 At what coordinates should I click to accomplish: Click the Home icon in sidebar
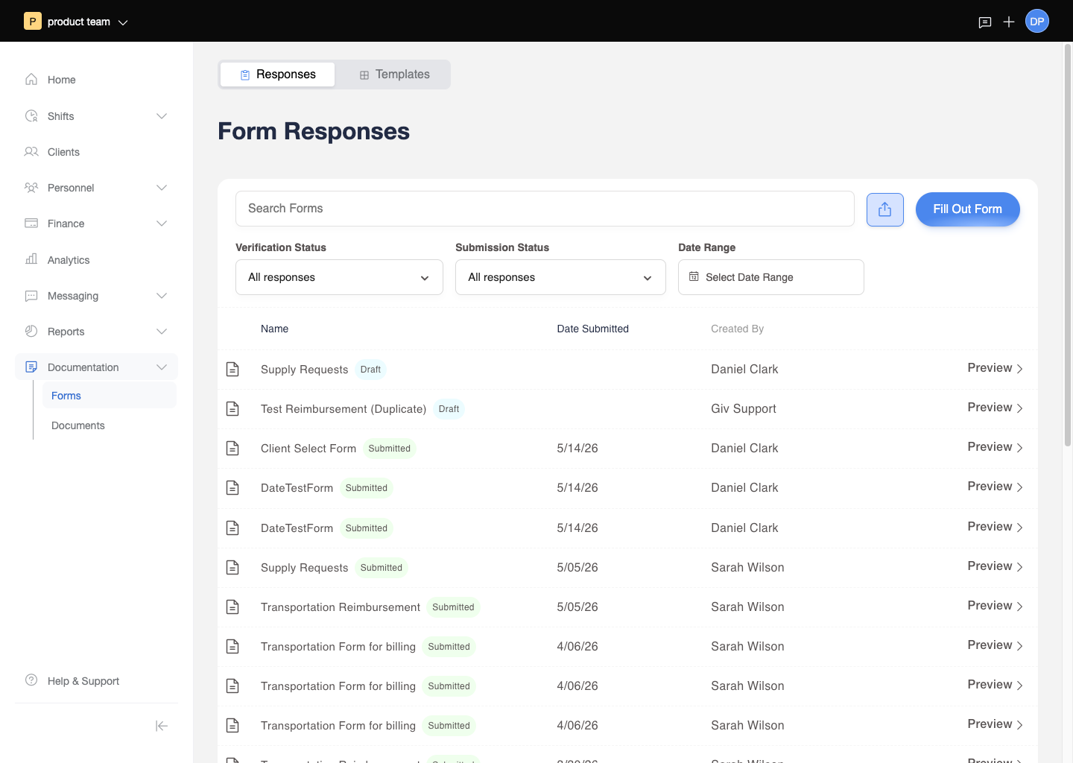pyautogui.click(x=31, y=79)
